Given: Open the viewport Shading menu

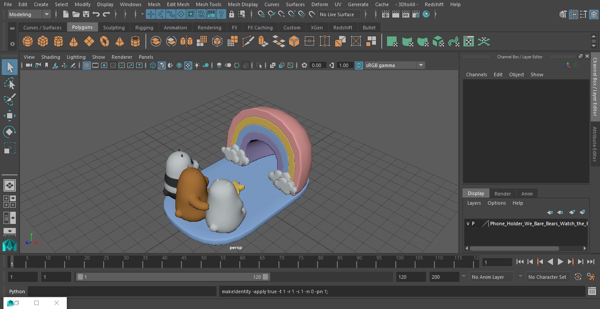Looking at the screenshot, I should [x=51, y=57].
